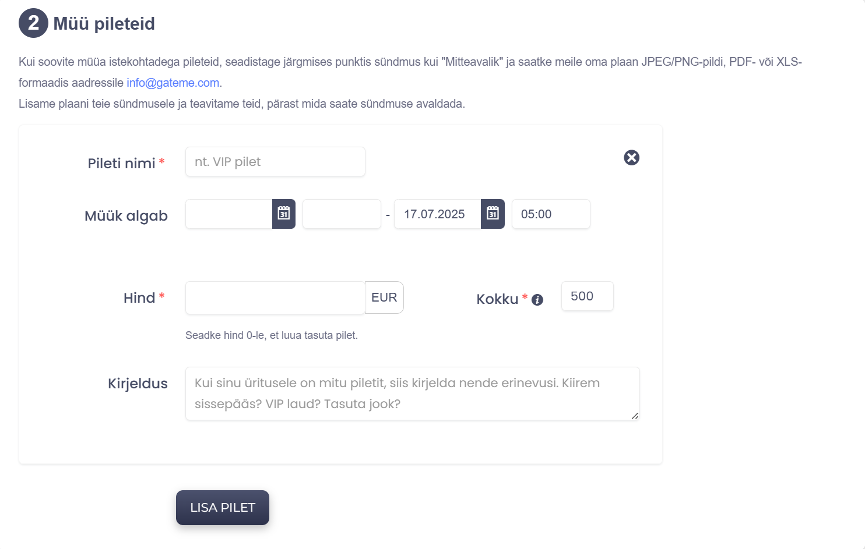The height and width of the screenshot is (549, 865).
Task: Remove ticket with the X icon
Action: 631,158
